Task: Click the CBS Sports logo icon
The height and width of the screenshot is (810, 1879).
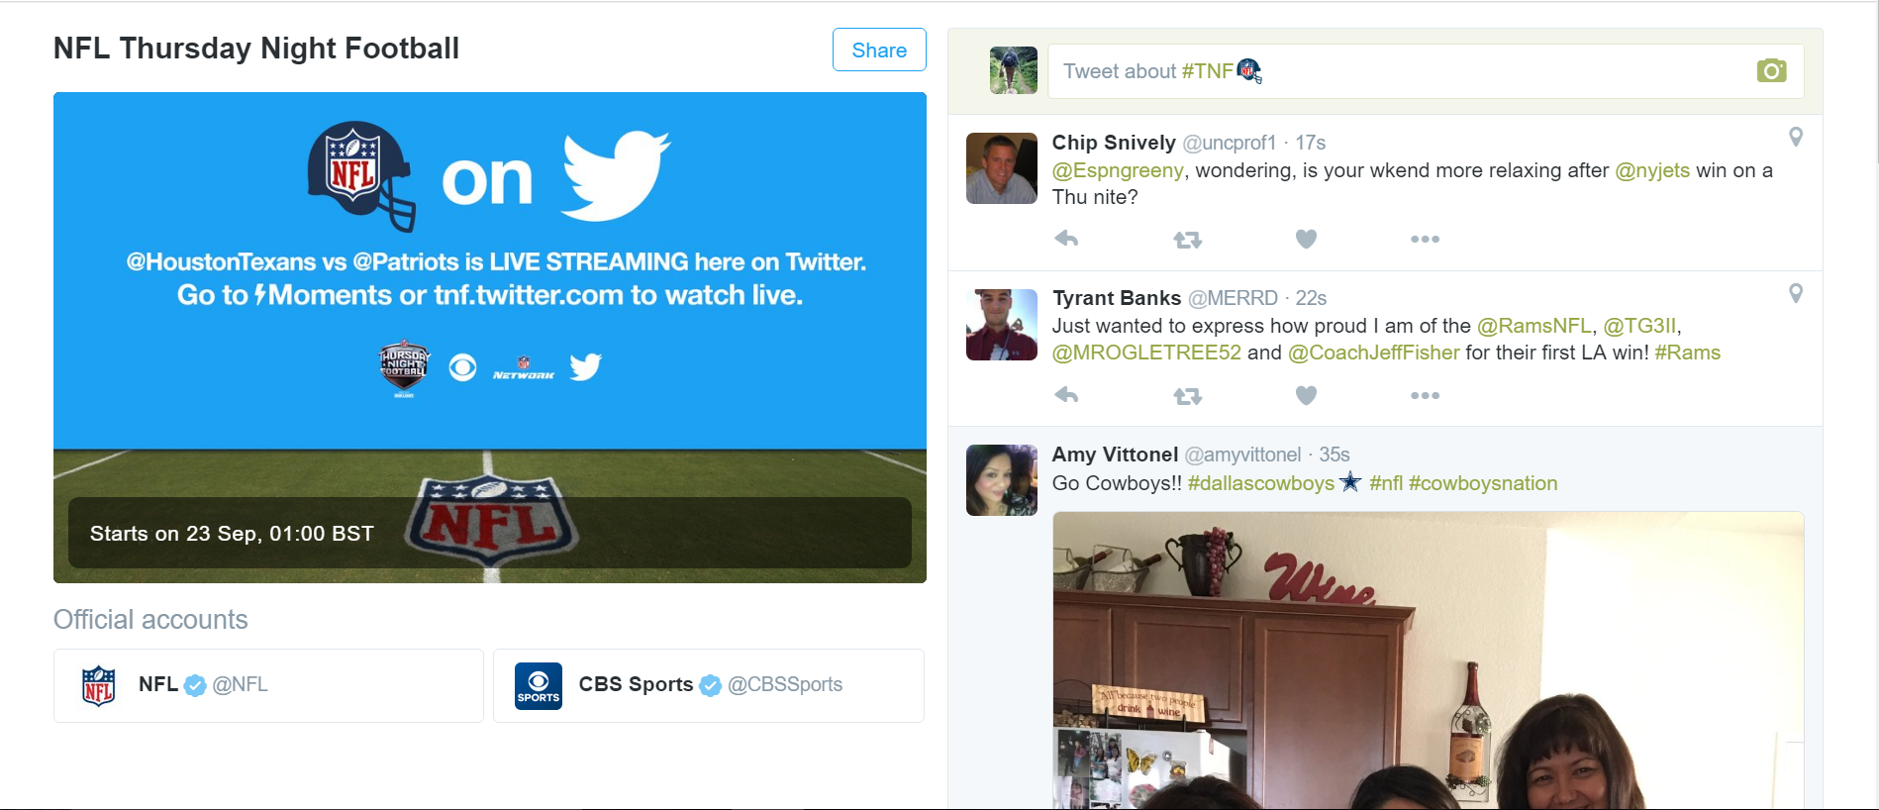Action: (539, 685)
